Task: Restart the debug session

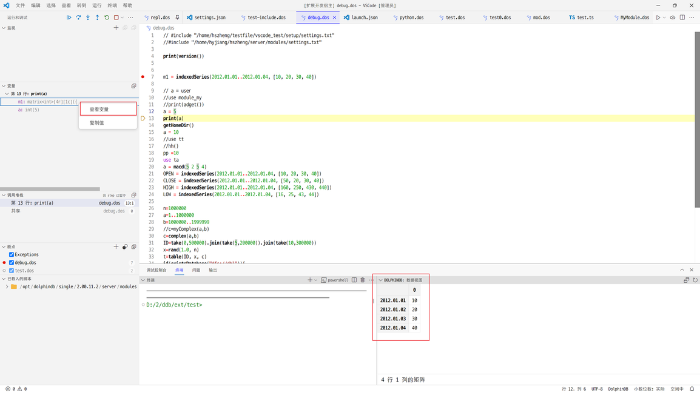Action: tap(107, 18)
